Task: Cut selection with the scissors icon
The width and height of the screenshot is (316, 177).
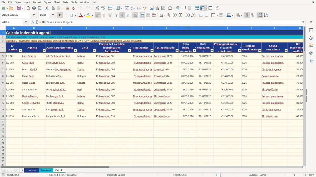Action: tap(47, 8)
